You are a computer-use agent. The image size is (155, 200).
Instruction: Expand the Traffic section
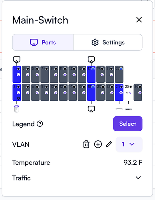[138, 178]
